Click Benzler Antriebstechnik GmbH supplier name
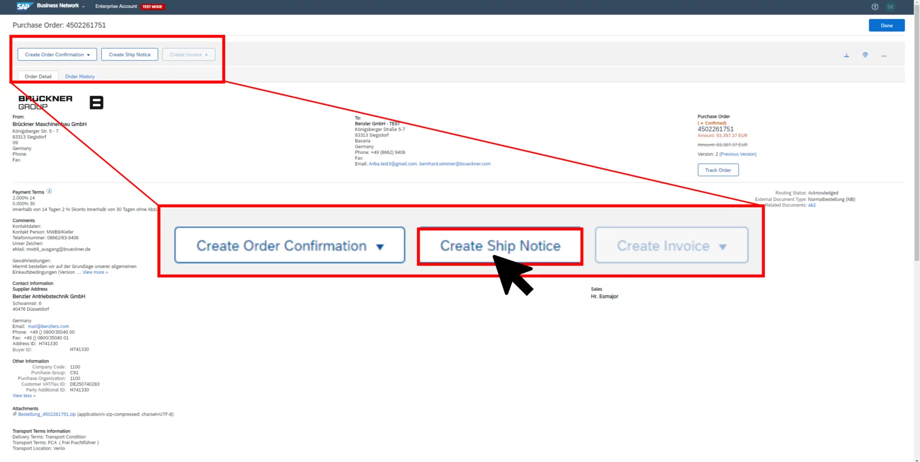This screenshot has width=920, height=462. (x=49, y=296)
